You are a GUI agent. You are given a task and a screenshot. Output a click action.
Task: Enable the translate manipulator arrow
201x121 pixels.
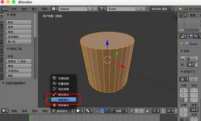(x=102, y=111)
